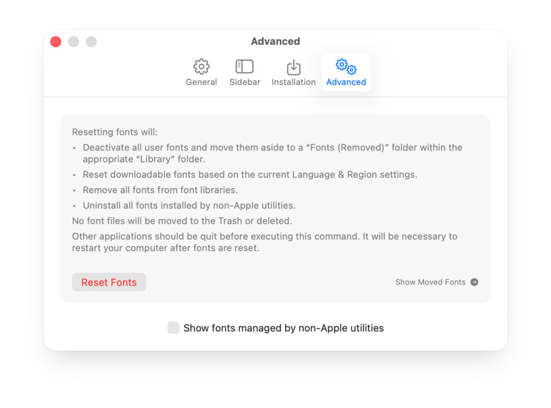
Task: Click the 'Advanced' window title
Action: (276, 41)
